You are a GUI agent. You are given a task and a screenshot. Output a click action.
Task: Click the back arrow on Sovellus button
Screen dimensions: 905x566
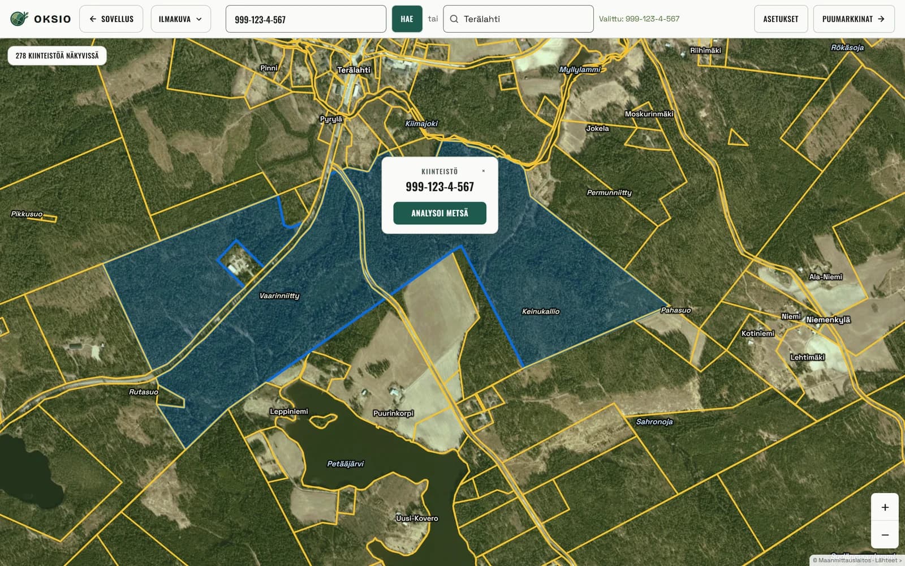click(x=93, y=19)
